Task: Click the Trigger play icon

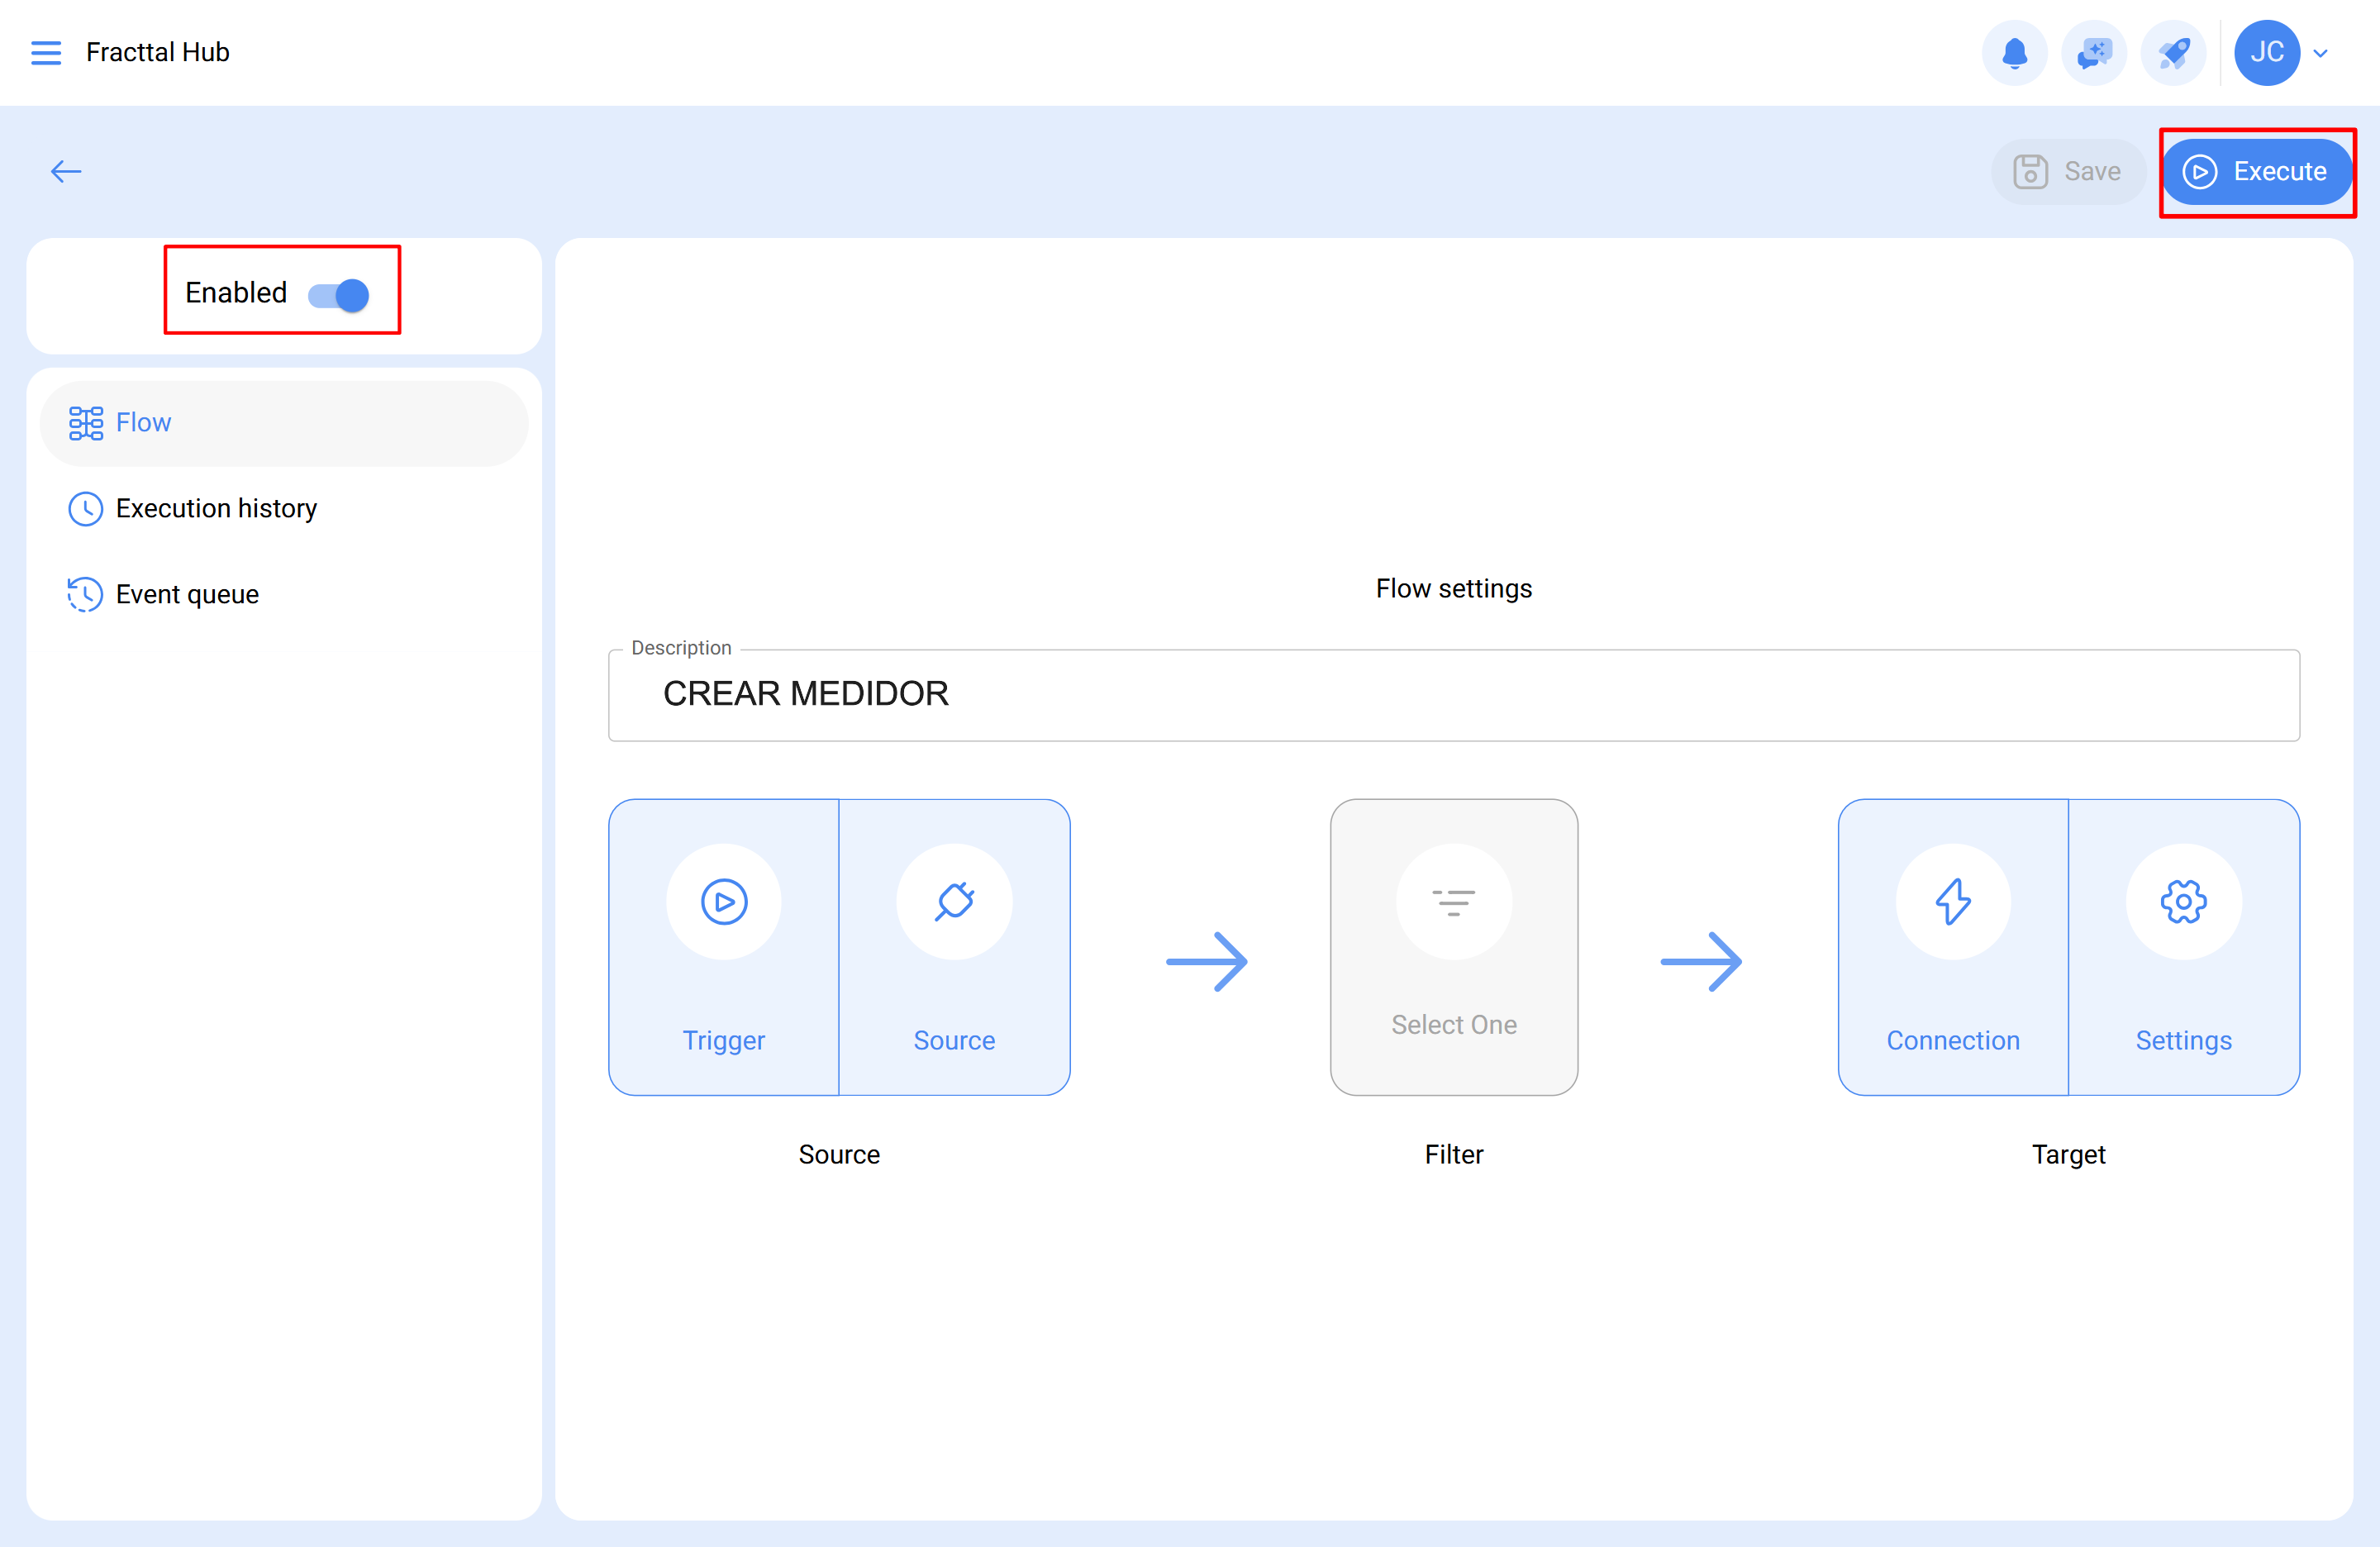Action: (723, 901)
